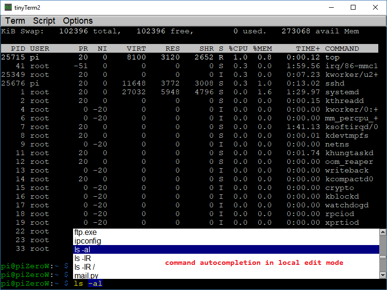Image resolution: width=387 pixels, height=290 pixels.
Task: Click the systemd process name
Action: 342,92
